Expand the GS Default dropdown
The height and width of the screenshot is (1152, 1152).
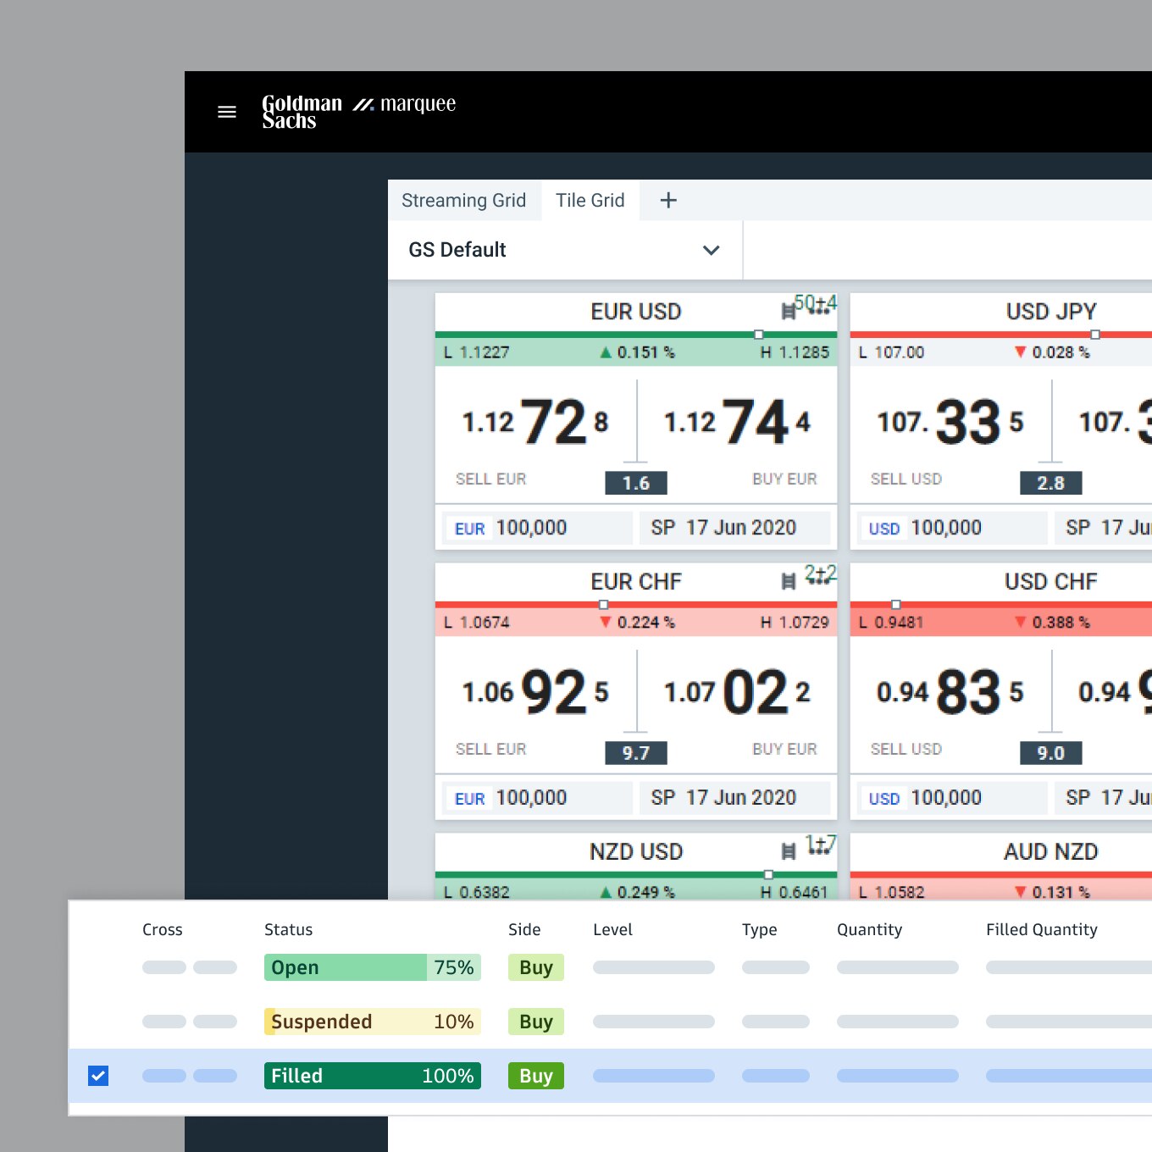pyautogui.click(x=711, y=250)
